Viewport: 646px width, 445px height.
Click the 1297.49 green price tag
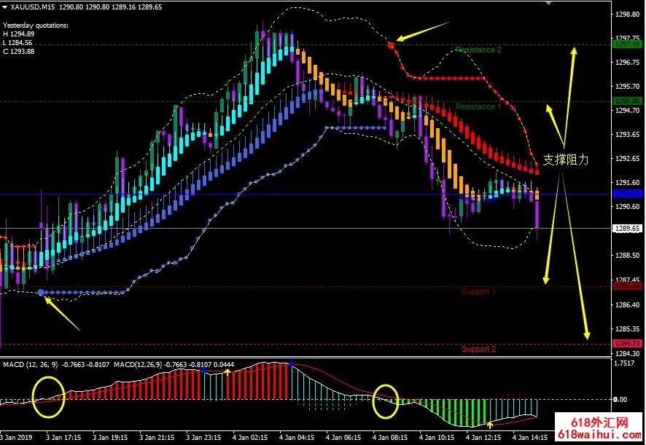coord(626,44)
